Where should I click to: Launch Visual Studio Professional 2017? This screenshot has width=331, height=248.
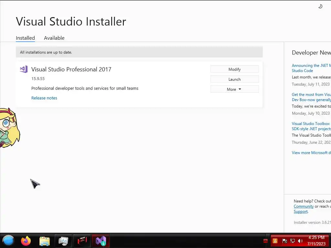click(235, 79)
